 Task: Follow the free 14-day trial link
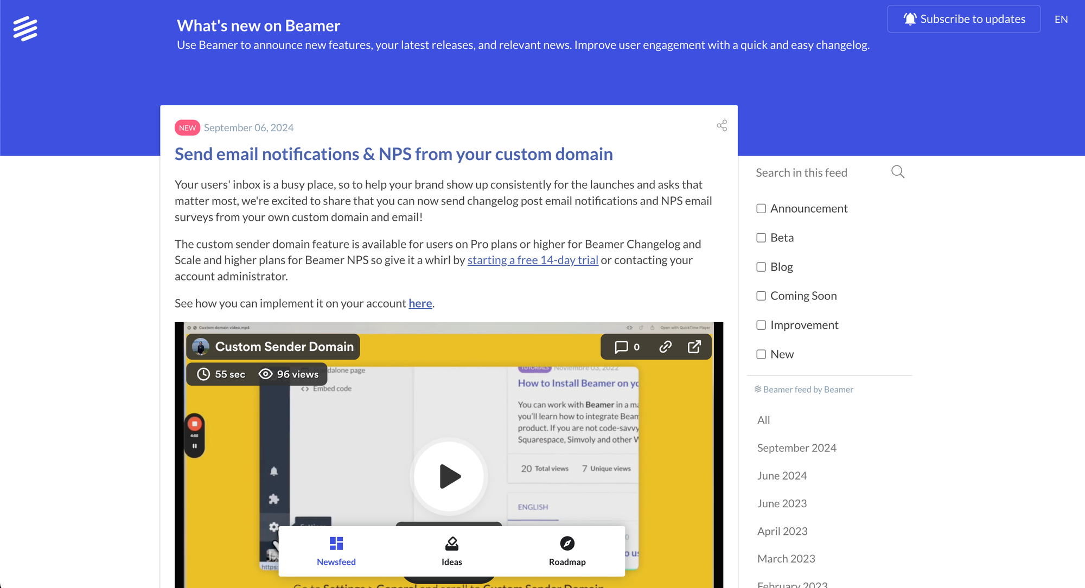(533, 260)
